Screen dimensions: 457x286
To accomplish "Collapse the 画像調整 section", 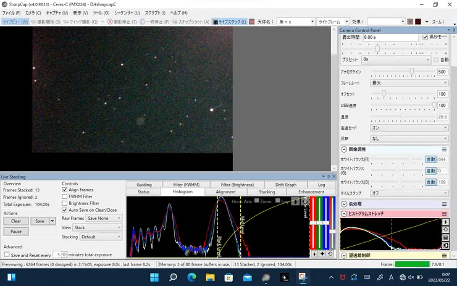I will click(344, 149).
